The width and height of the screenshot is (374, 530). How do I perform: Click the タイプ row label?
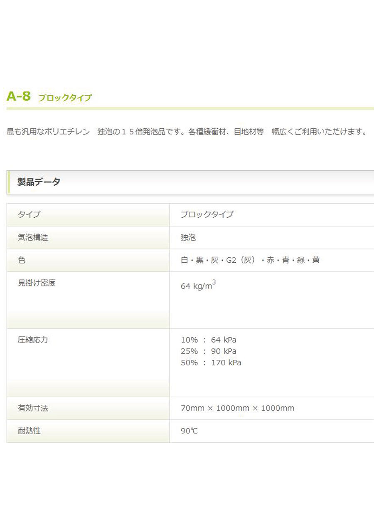click(x=29, y=214)
